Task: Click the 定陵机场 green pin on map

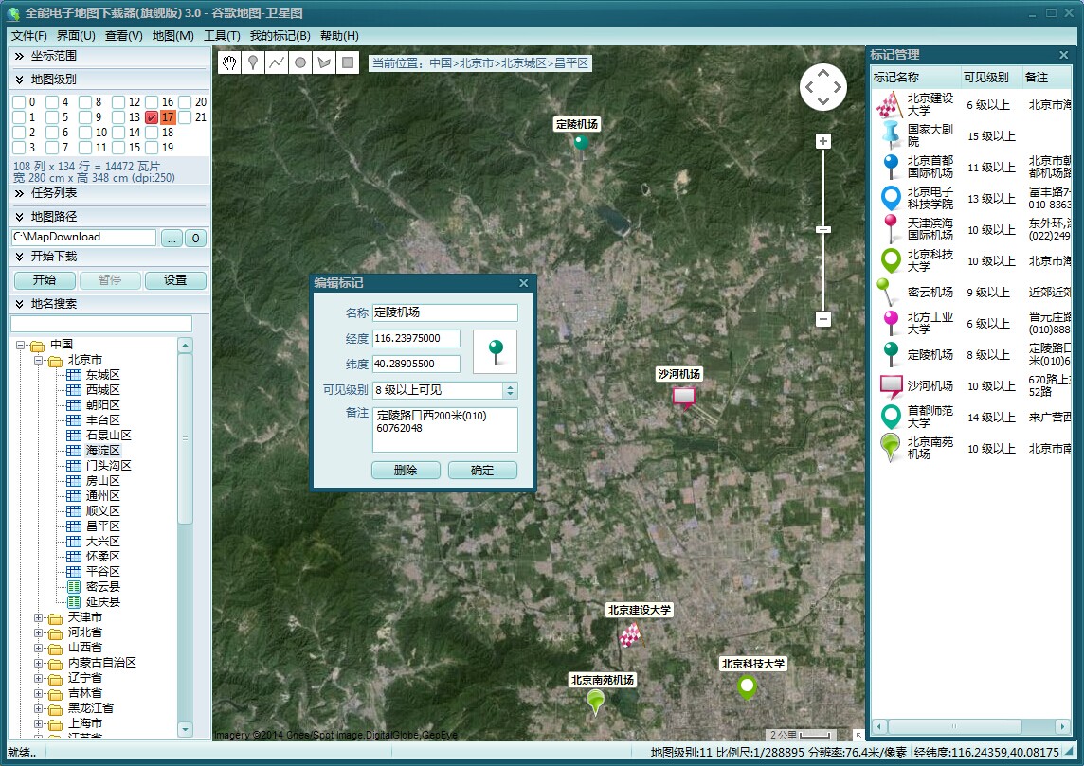Action: pos(581,144)
